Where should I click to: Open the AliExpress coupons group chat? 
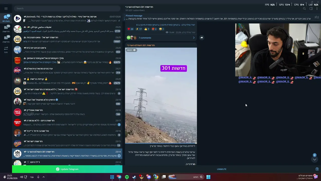[x=67, y=60]
